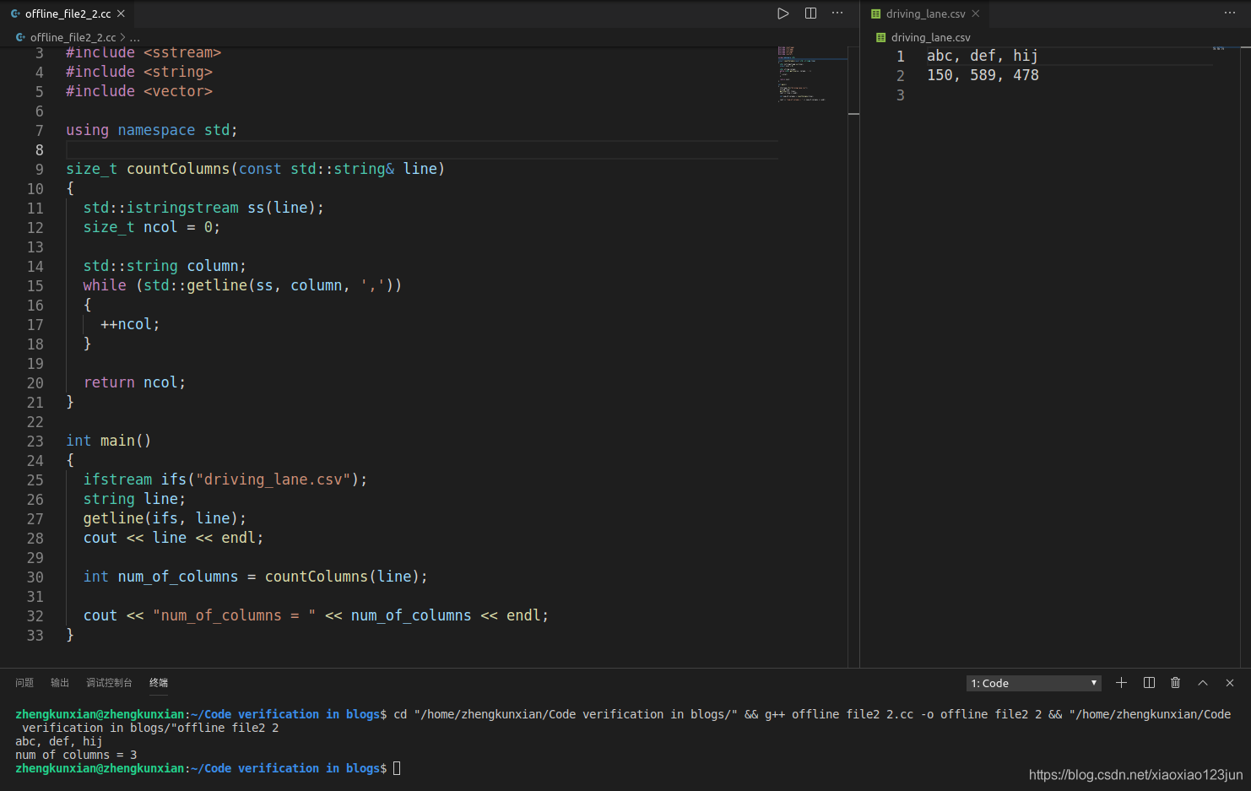Click '#include <vector>' line

pyautogui.click(x=139, y=91)
